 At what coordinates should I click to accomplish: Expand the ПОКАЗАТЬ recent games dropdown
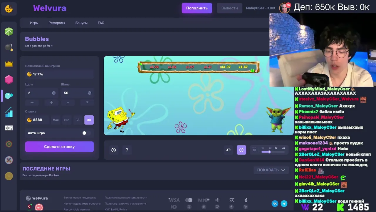[x=271, y=170]
